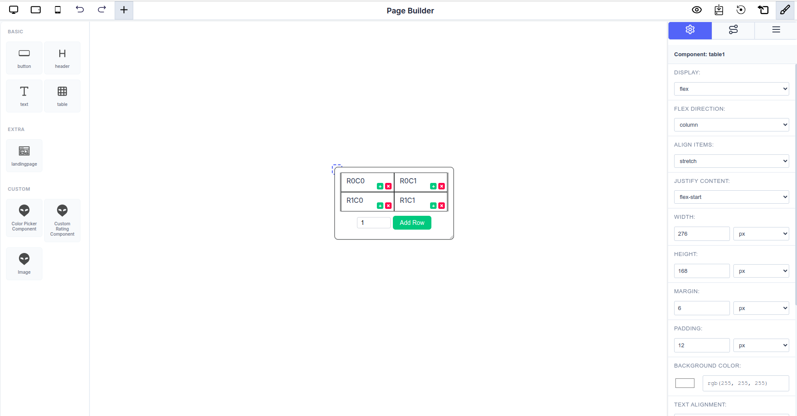Image resolution: width=797 pixels, height=416 pixels.
Task: Open the Display dropdown for table1
Action: click(x=731, y=89)
